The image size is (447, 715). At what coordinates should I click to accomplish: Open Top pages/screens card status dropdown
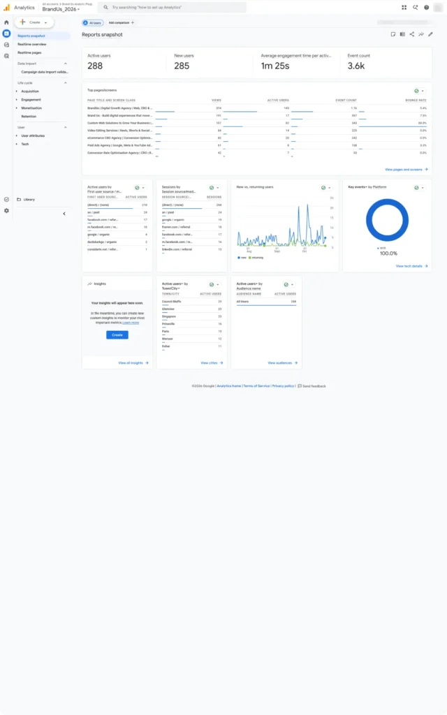coord(419,91)
